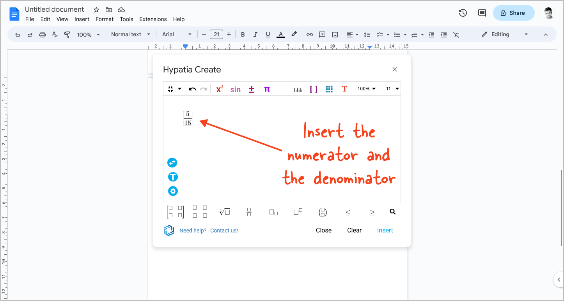This screenshot has height=301, width=564.
Task: Open the text color picker
Action: [x=280, y=35]
